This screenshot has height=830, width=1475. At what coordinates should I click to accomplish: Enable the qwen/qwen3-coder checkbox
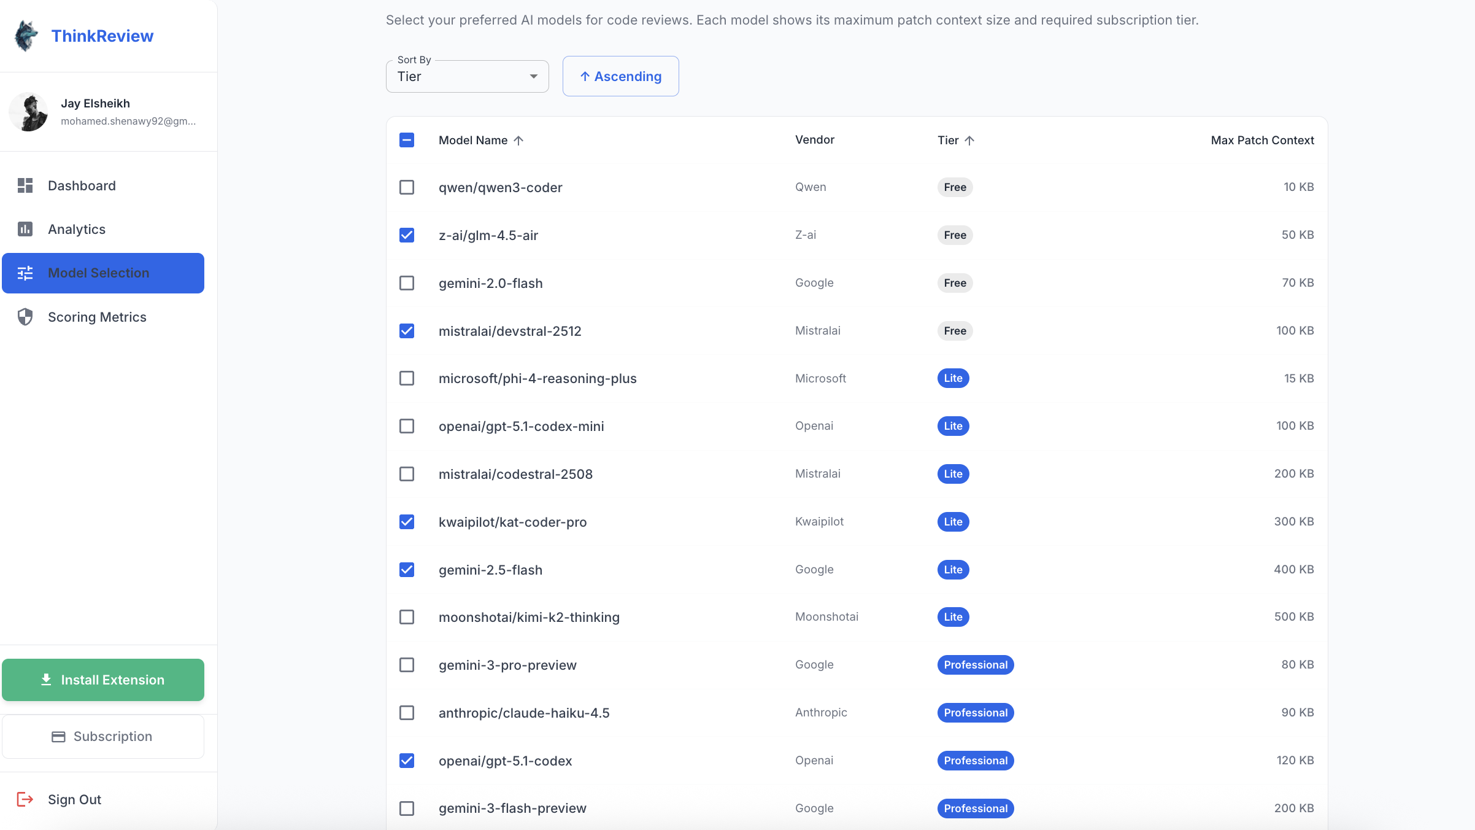(x=407, y=187)
